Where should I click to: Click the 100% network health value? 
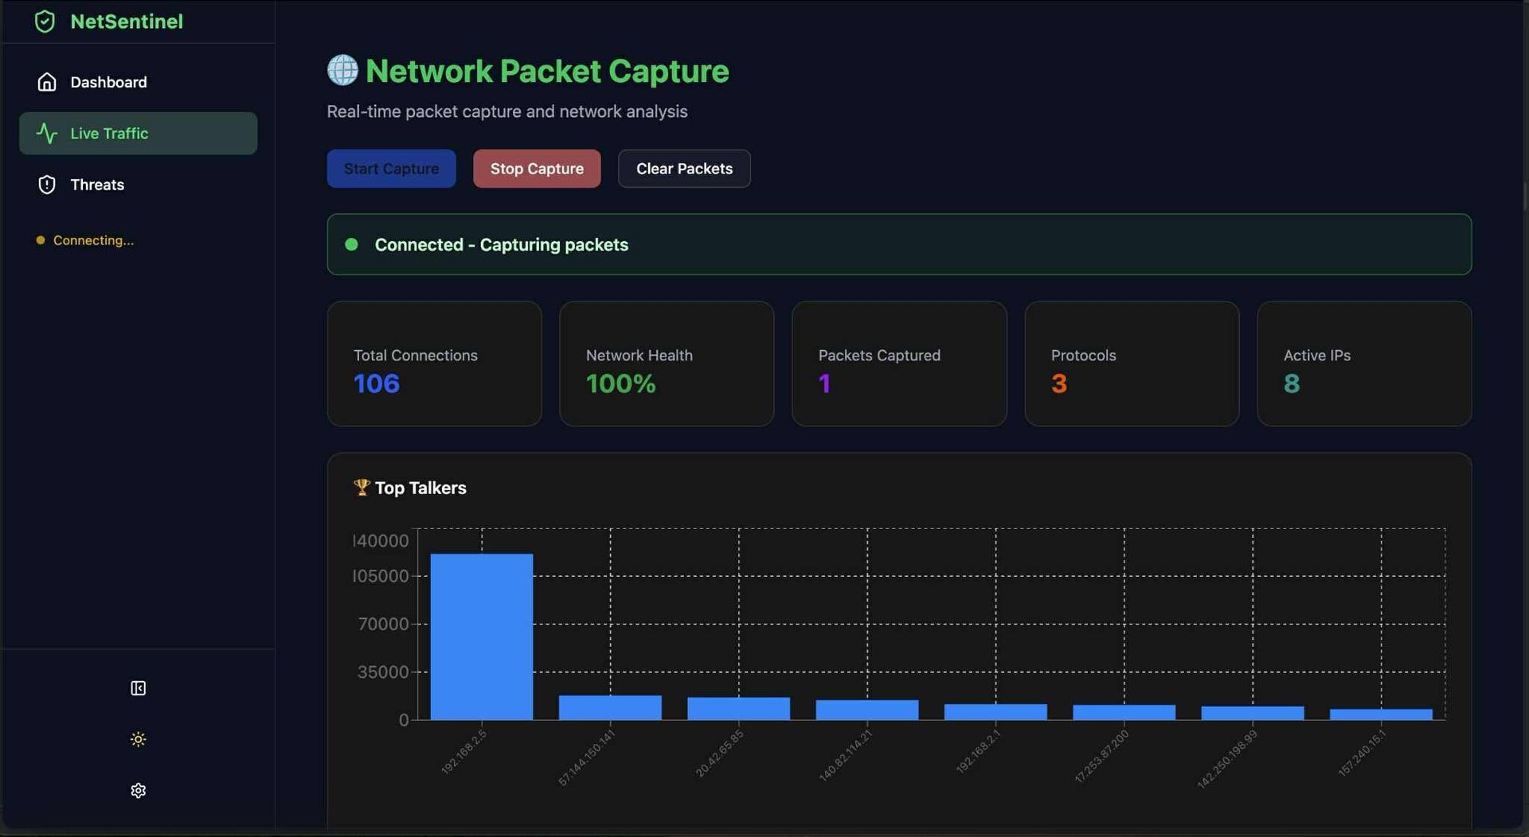click(621, 383)
